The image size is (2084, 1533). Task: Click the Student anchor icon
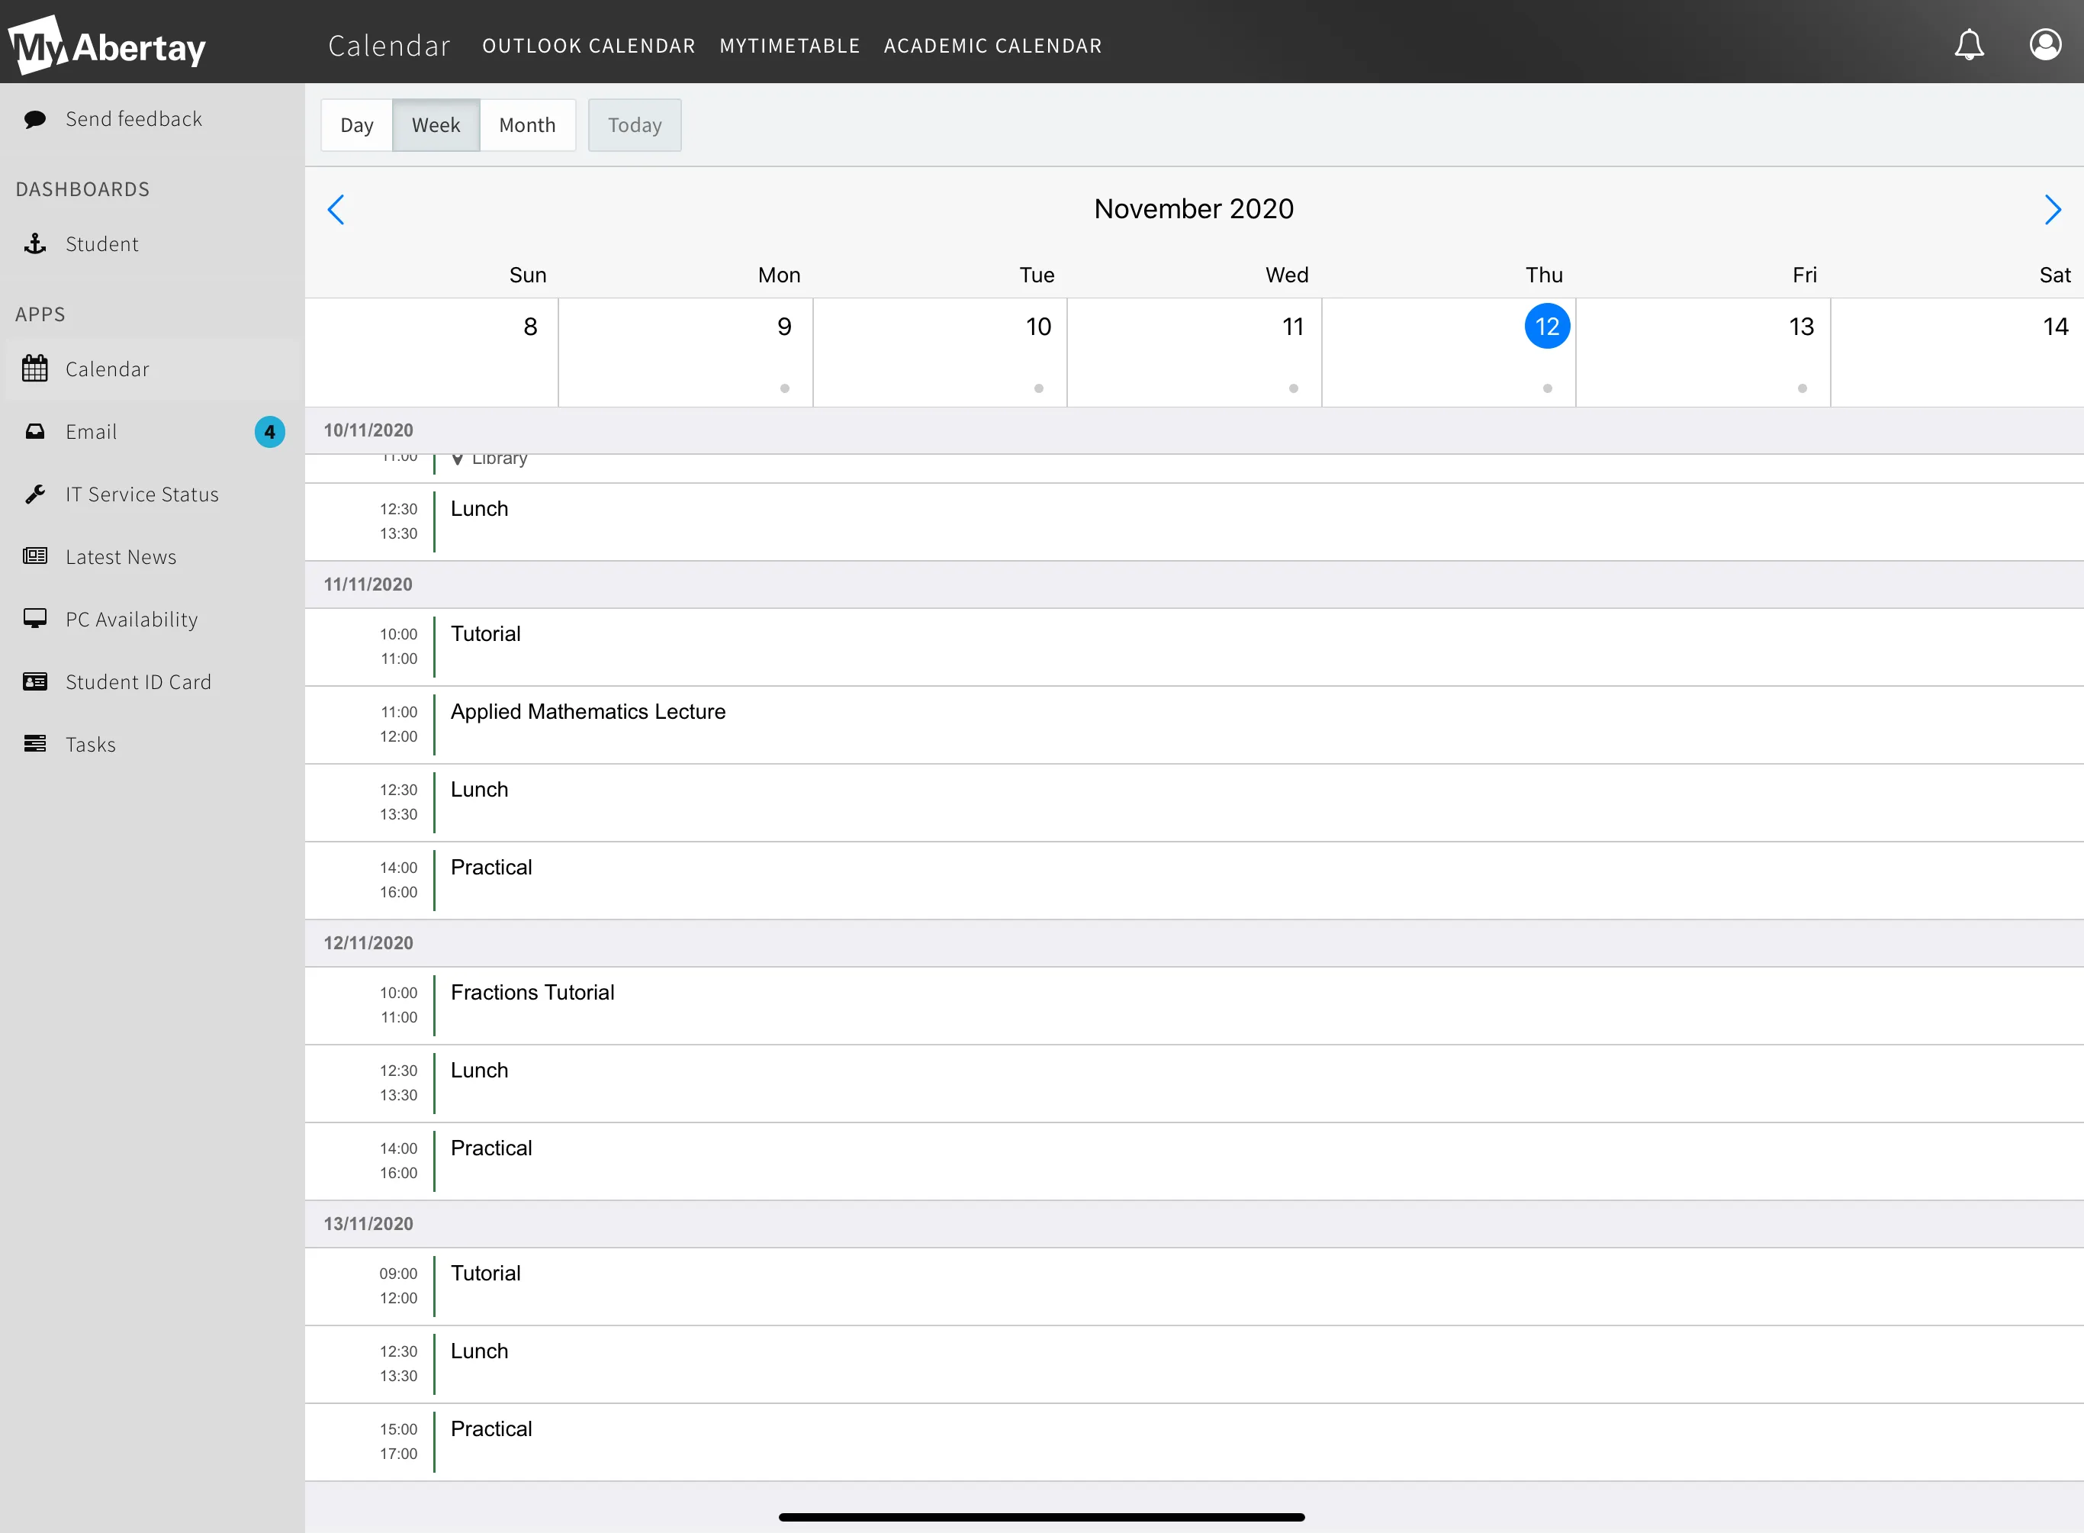point(35,244)
